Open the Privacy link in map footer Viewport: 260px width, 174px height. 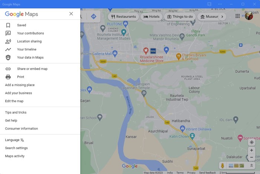point(191,173)
